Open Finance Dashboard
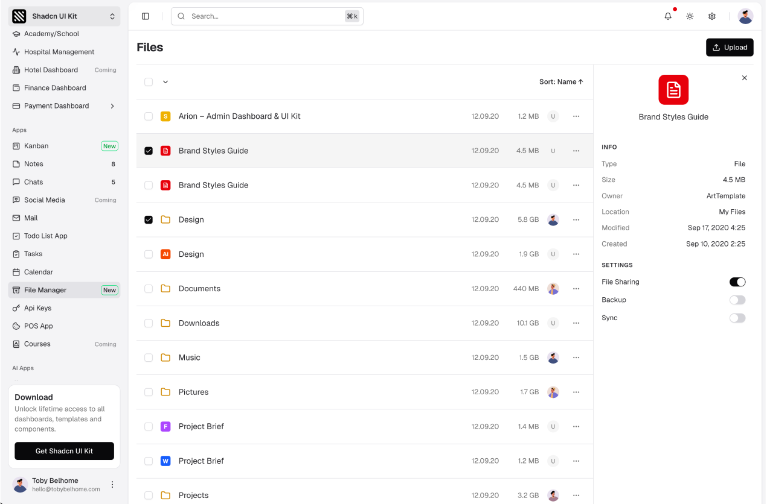The height and width of the screenshot is (504, 767). click(x=64, y=88)
